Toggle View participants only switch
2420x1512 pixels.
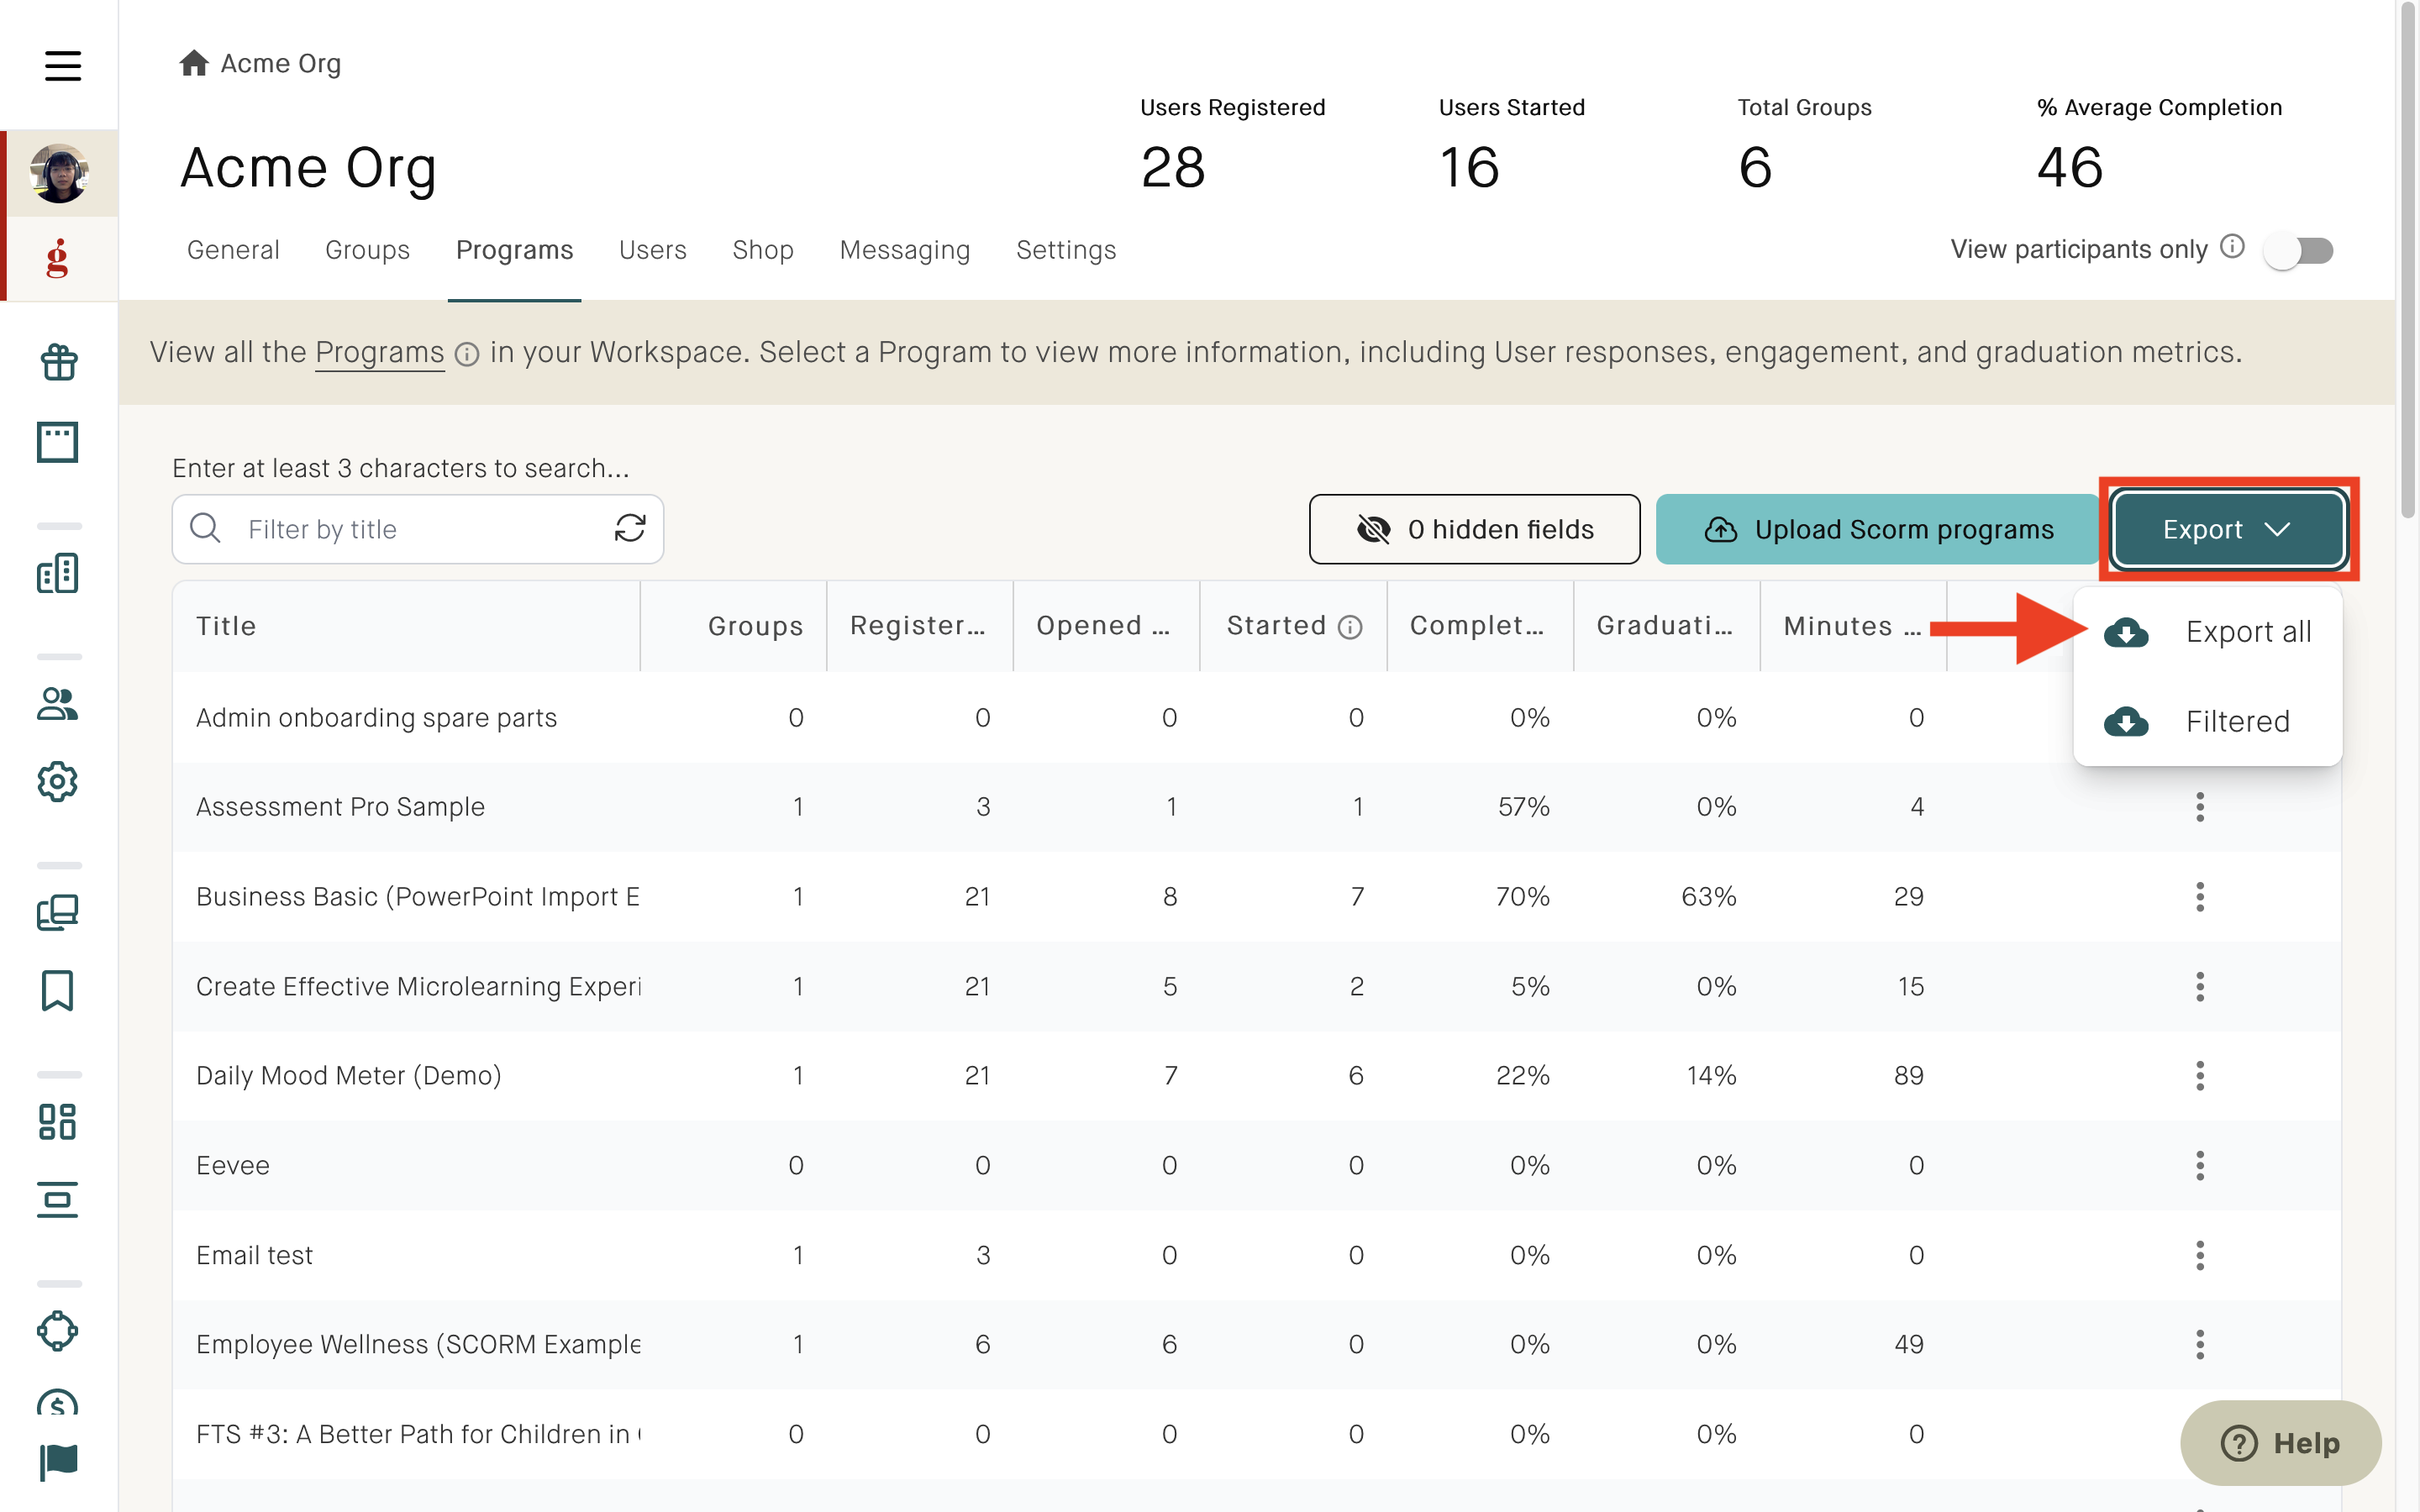[2299, 250]
